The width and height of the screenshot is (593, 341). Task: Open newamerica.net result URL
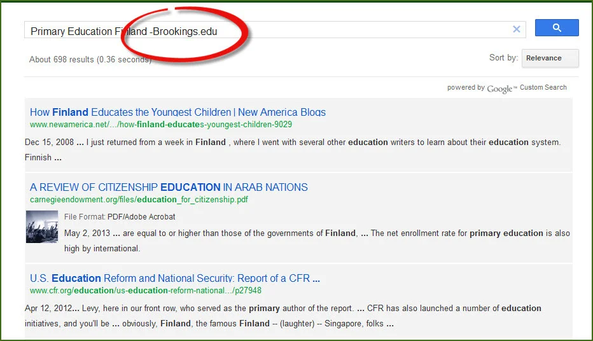pyautogui.click(x=161, y=125)
